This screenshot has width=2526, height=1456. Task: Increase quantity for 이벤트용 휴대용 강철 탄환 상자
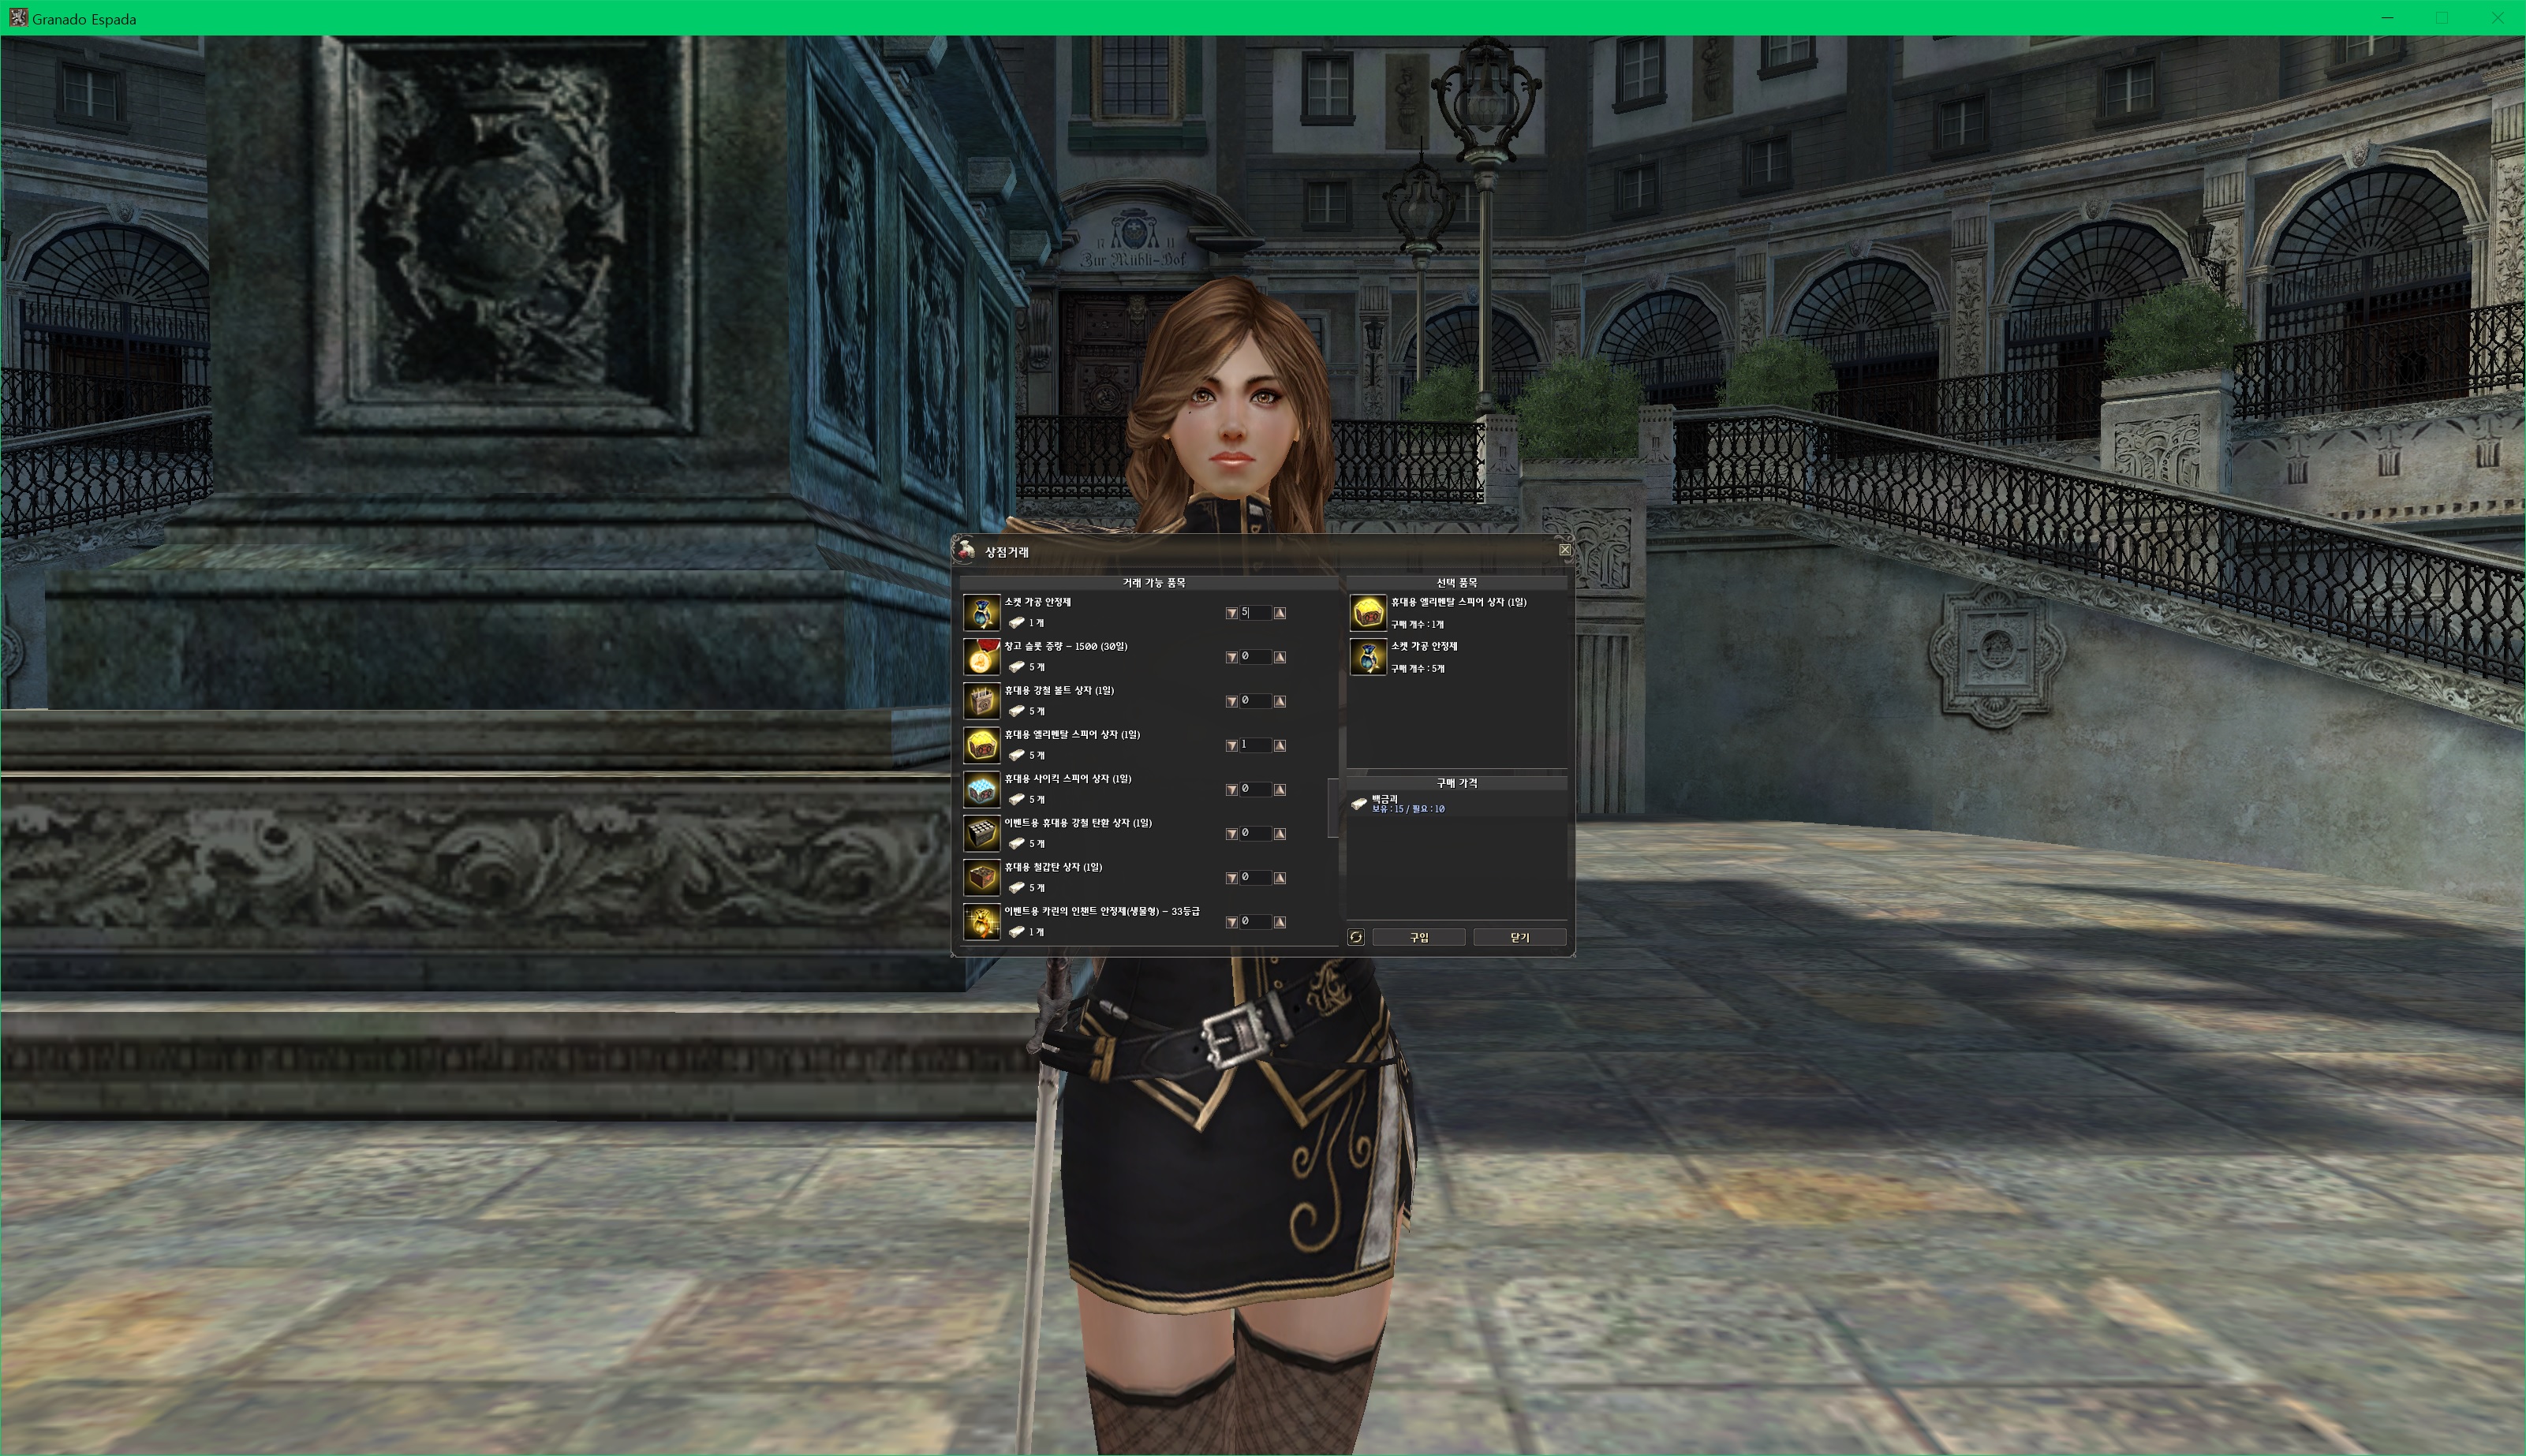coord(1280,833)
